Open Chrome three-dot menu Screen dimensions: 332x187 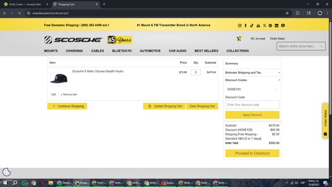pyautogui.click(x=327, y=13)
